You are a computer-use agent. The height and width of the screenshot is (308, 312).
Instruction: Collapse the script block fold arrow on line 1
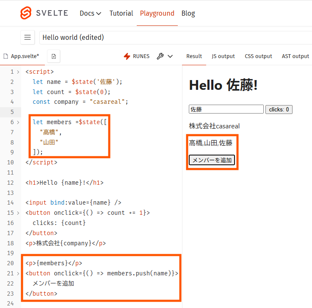coord(18,72)
